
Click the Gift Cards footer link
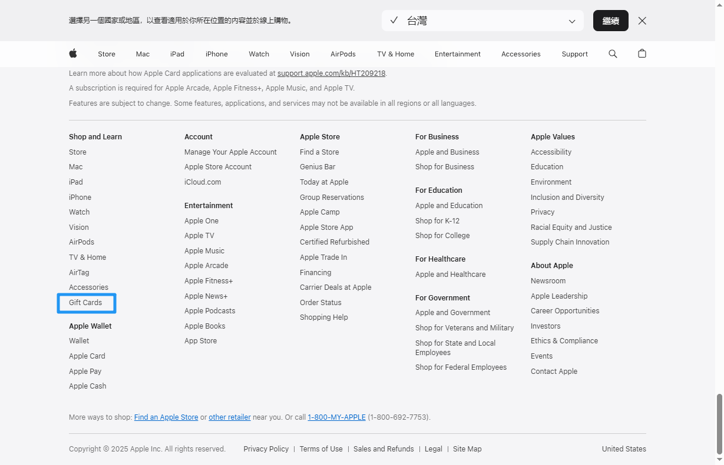[x=85, y=303]
